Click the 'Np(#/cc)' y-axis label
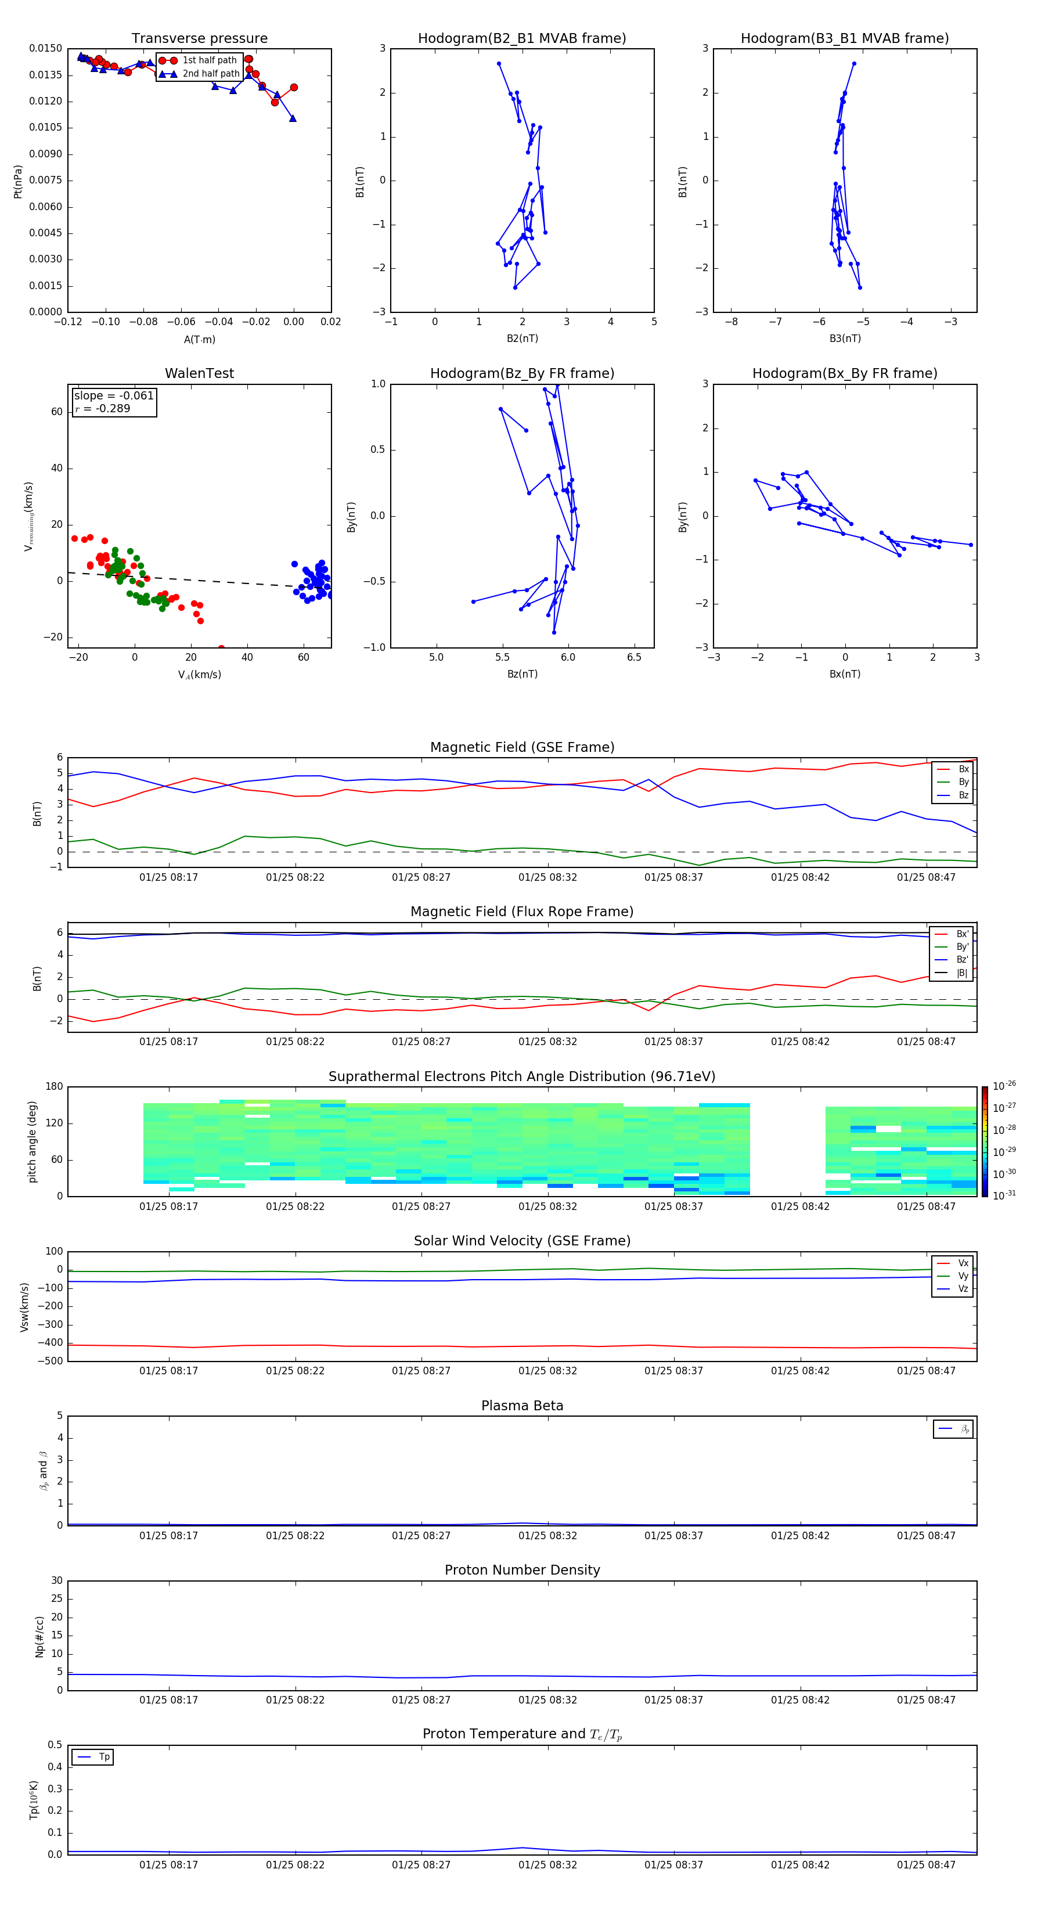 pyautogui.click(x=39, y=1636)
